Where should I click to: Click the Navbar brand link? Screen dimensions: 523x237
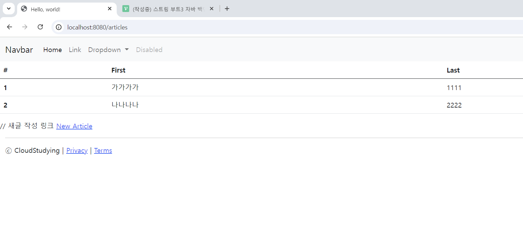coord(19,50)
